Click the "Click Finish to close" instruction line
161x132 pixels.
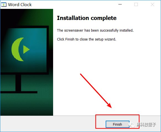(87, 39)
